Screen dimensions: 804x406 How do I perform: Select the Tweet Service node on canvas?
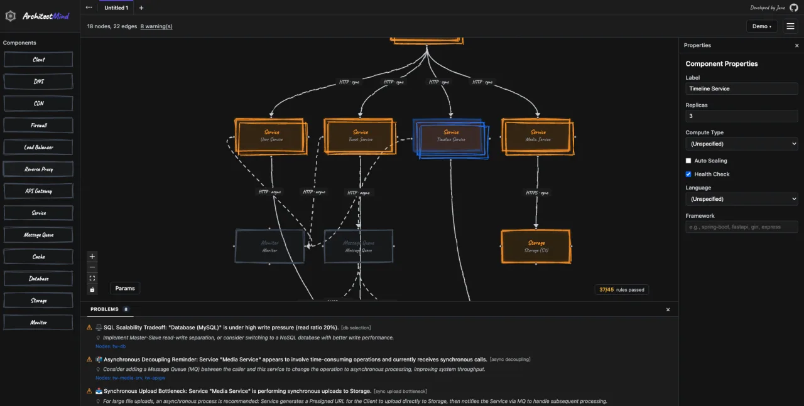point(361,136)
